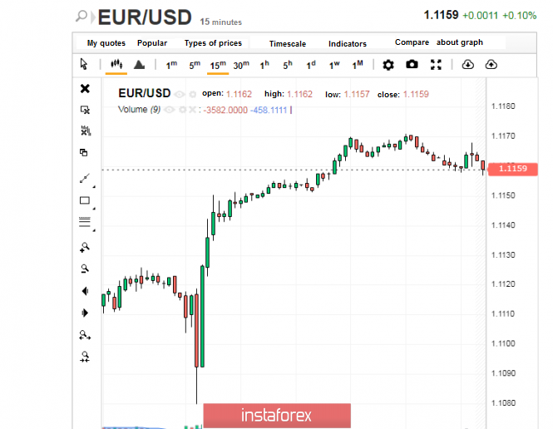
Task: Select the 1d timeframe
Action: click(x=311, y=65)
